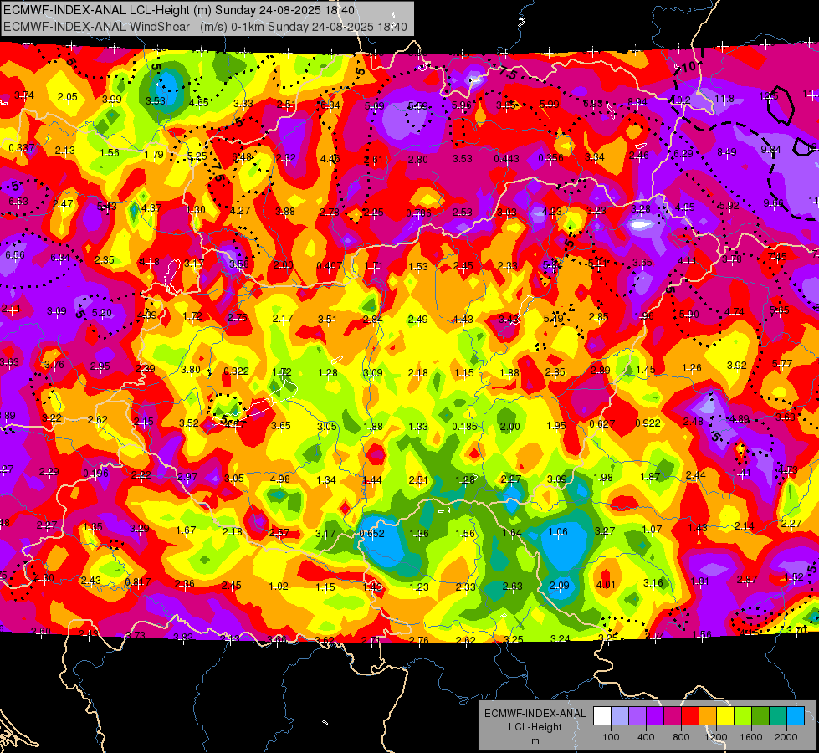Click the grid value 0.627
Viewport: 819px width, 753px height.
[602, 424]
